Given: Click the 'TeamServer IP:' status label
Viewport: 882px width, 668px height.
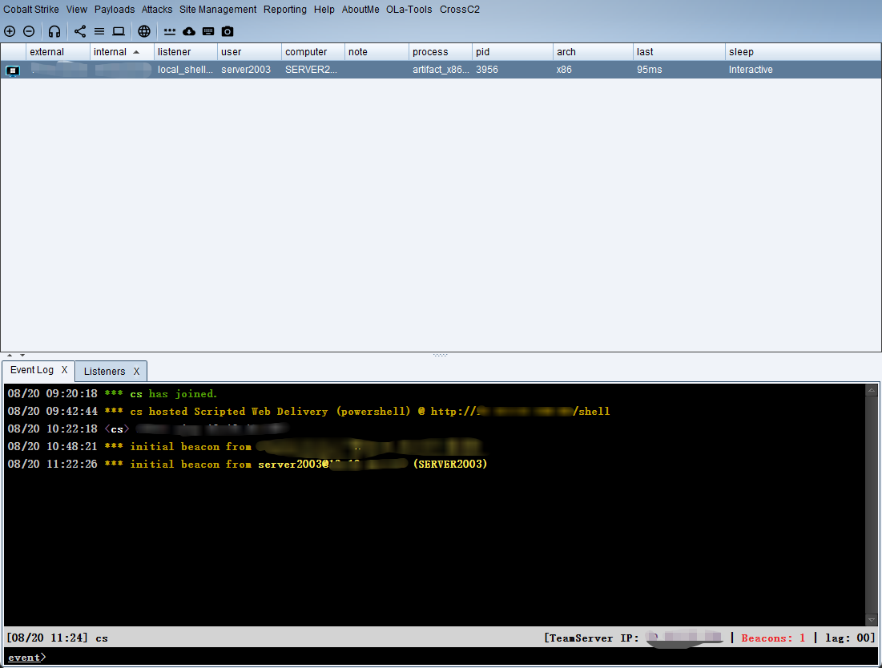Looking at the screenshot, I should (x=594, y=638).
